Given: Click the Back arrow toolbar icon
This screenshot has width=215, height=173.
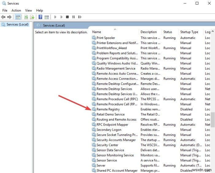Looking at the screenshot, I should (3, 17).
